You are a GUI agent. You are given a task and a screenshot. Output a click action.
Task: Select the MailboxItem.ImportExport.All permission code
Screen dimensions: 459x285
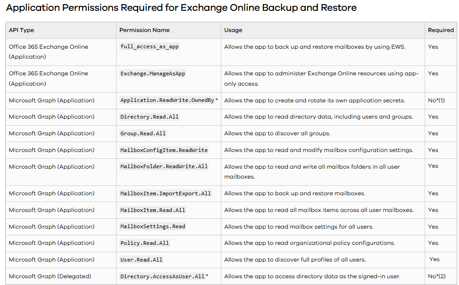(x=166, y=193)
